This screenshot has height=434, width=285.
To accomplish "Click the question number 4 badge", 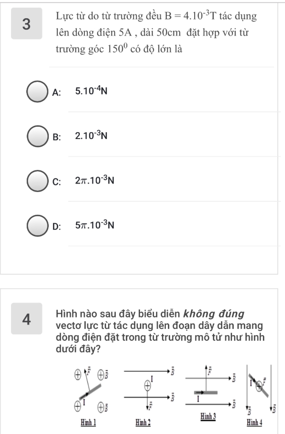I will coord(26,319).
